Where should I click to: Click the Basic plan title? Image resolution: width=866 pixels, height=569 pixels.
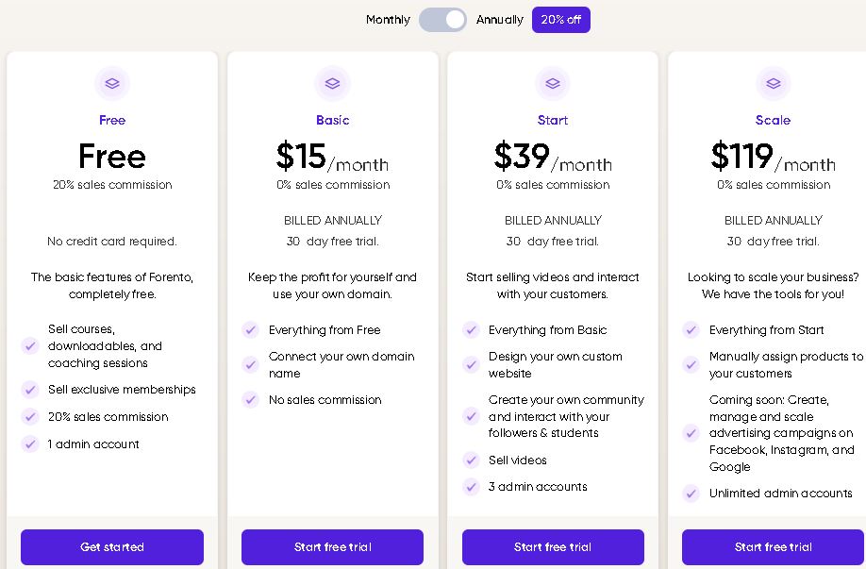click(332, 120)
